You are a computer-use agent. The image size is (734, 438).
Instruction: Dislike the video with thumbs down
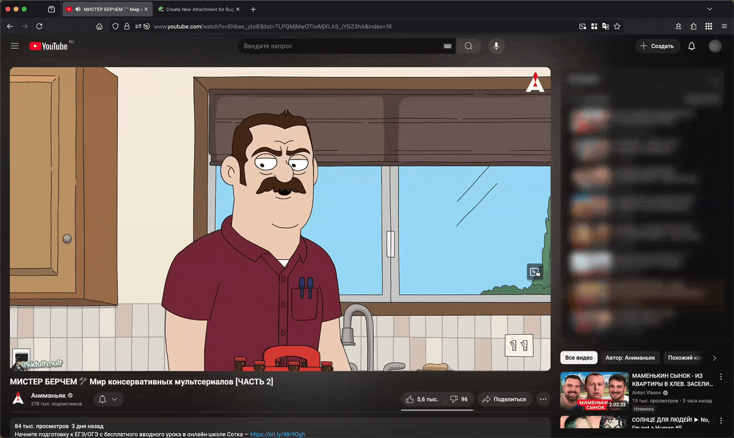[459, 399]
